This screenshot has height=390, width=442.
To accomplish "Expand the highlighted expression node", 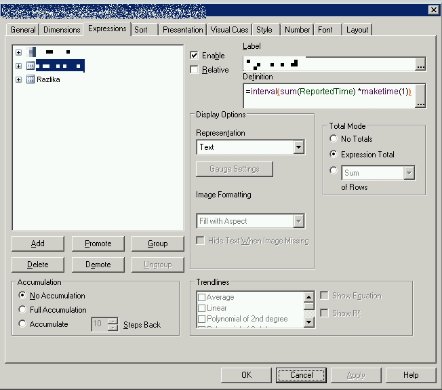I will [18, 66].
